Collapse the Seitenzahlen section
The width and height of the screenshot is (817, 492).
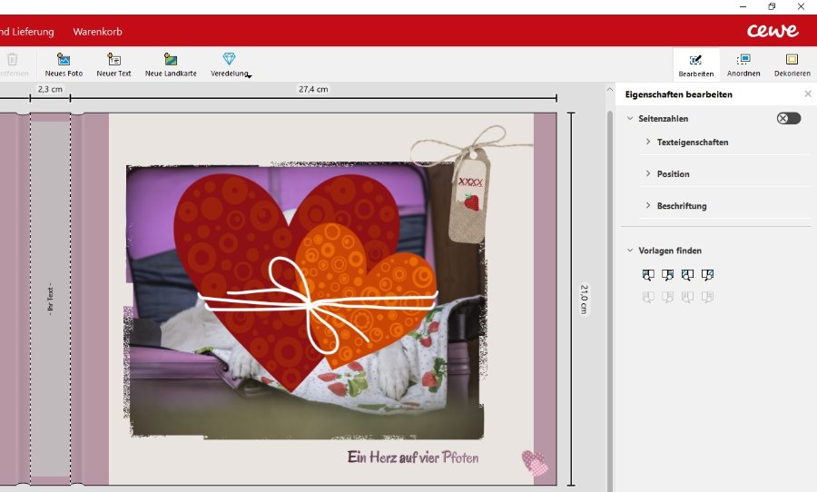click(631, 119)
